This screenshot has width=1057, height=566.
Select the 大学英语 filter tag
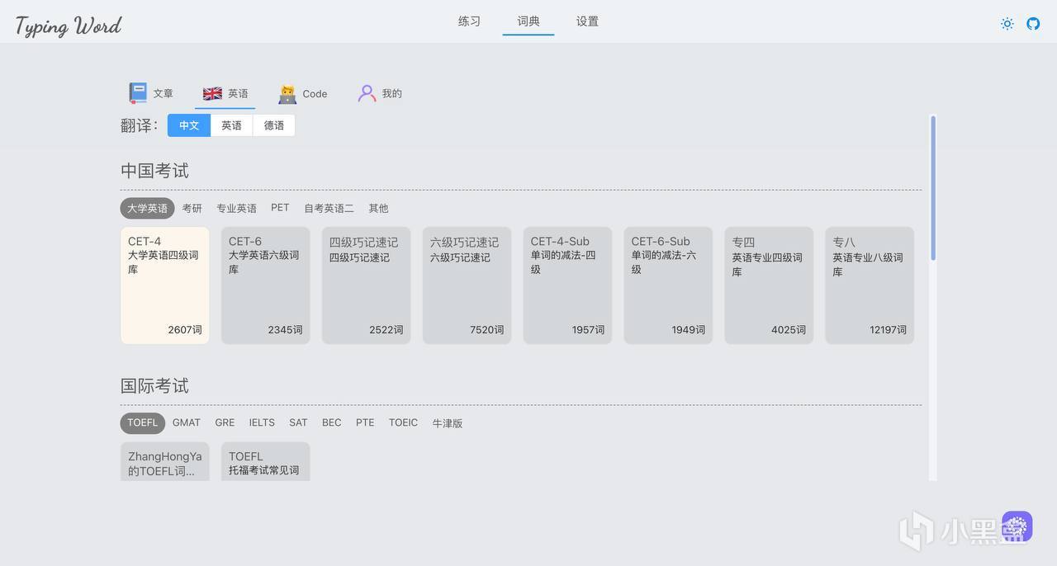pos(147,208)
